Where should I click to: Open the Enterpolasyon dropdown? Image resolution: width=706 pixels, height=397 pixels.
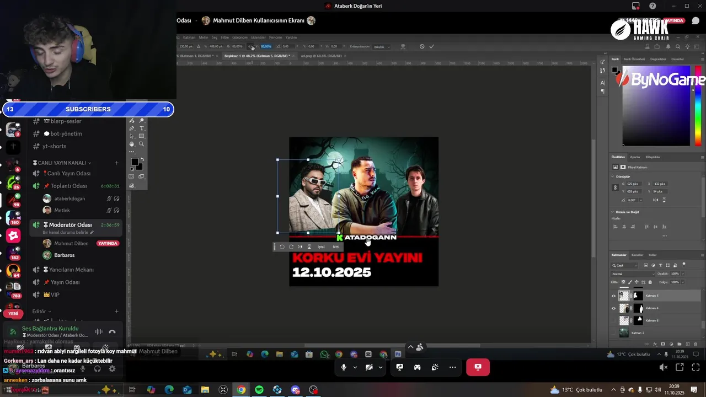click(382, 46)
